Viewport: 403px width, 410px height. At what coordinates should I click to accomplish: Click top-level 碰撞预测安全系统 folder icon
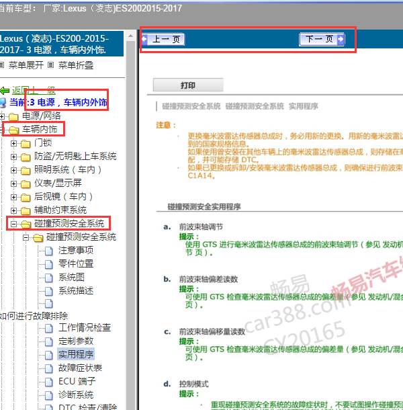click(x=26, y=224)
